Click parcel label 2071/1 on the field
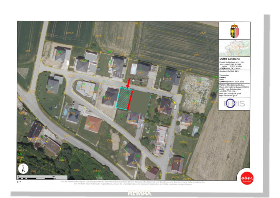This screenshot has width=280, height=198. coord(69,33)
